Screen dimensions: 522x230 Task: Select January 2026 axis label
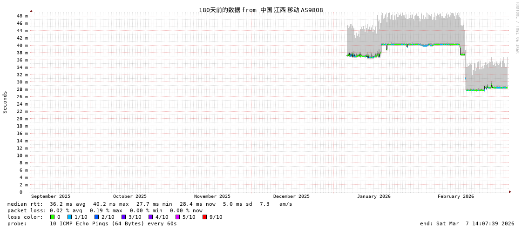pyautogui.click(x=373, y=196)
